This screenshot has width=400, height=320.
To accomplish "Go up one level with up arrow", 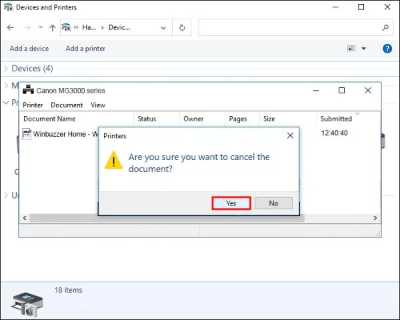I will (x=53, y=27).
